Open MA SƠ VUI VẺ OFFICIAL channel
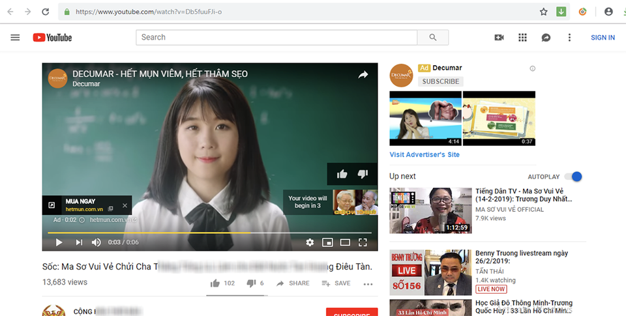626x316 pixels. (x=509, y=209)
